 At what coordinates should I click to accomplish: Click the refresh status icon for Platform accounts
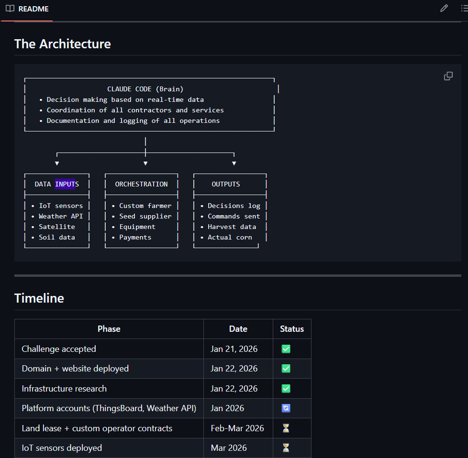click(286, 408)
